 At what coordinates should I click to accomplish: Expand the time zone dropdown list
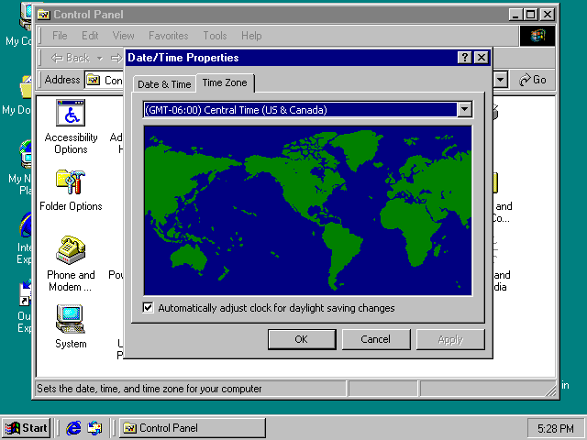(x=465, y=110)
